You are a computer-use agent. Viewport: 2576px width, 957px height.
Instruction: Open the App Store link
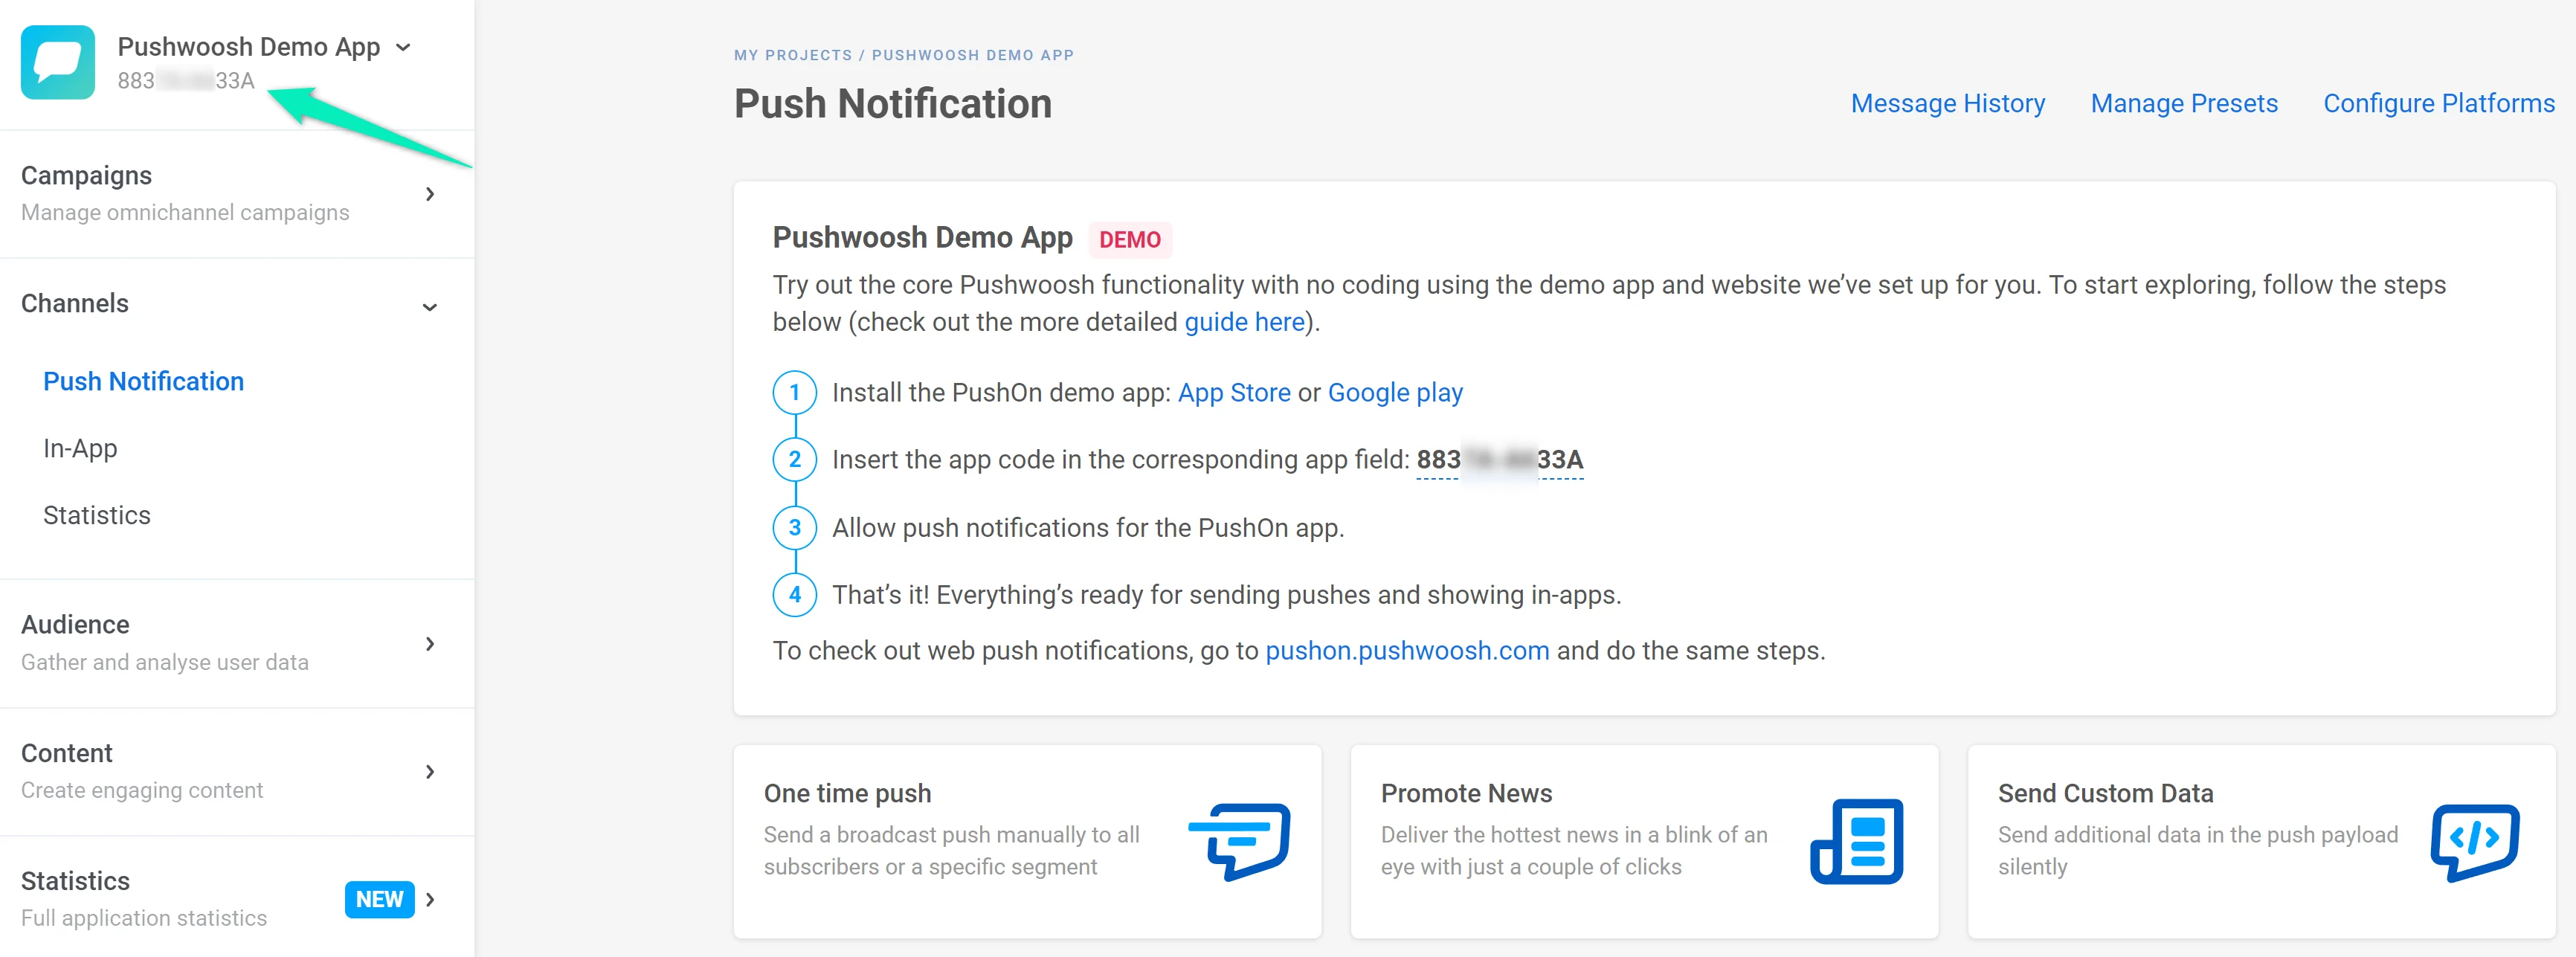[x=1233, y=392]
